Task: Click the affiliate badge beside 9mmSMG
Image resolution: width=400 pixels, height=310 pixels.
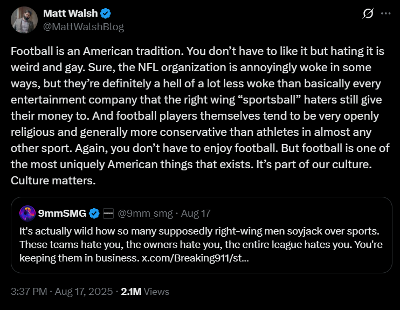Action: 108,213
